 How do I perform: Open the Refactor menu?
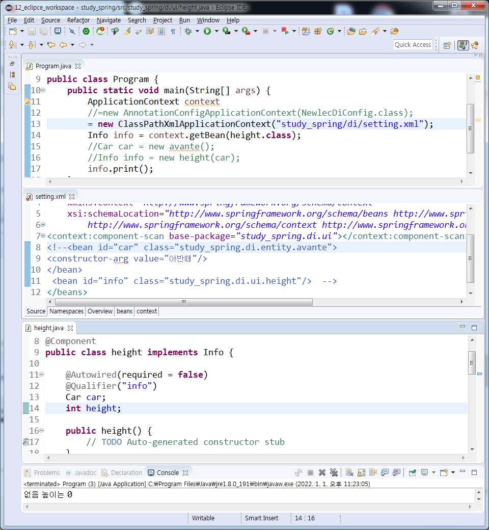78,20
